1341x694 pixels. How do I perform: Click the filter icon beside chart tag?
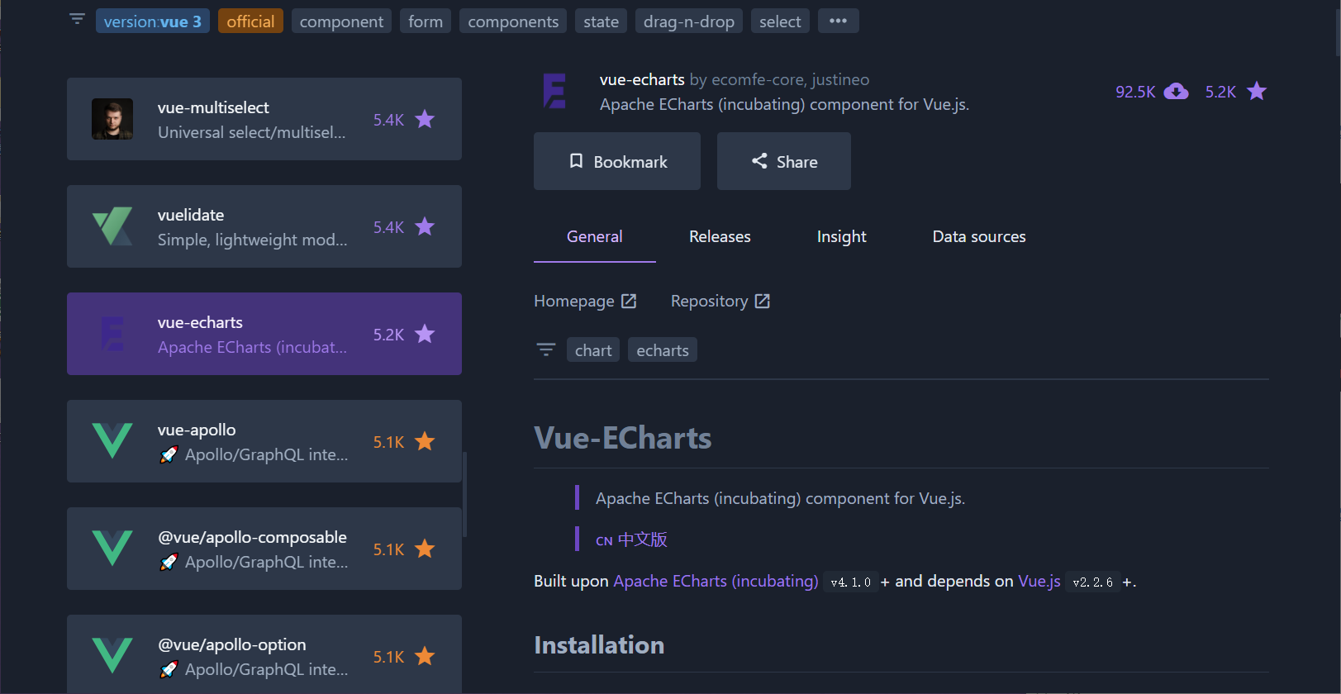546,349
